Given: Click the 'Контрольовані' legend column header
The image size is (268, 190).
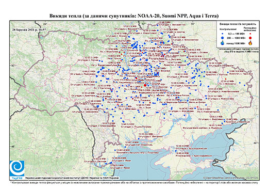Looking at the screenshot, I should coord(227,29).
